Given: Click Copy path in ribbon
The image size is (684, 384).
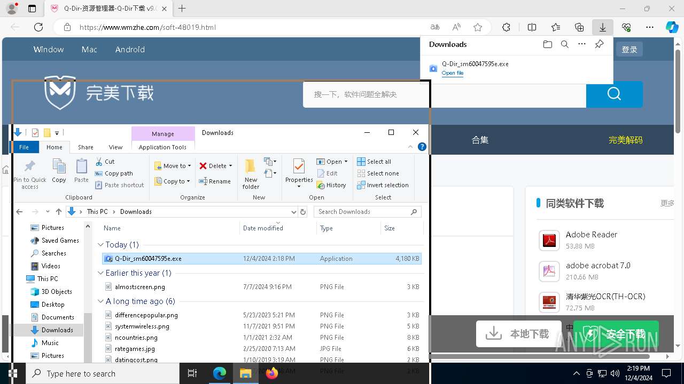Looking at the screenshot, I should pyautogui.click(x=114, y=173).
